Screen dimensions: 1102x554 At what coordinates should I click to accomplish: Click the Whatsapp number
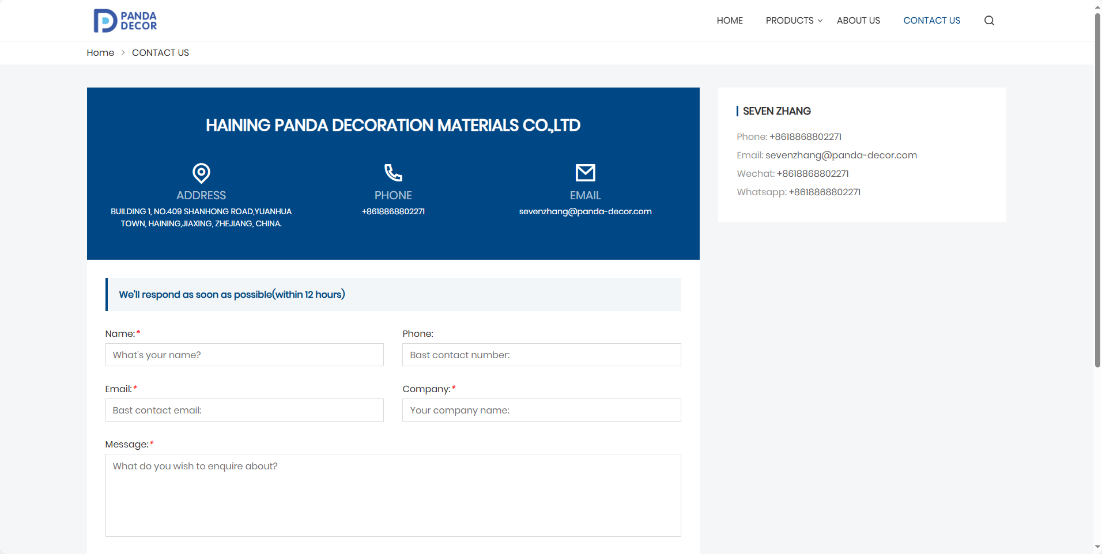[x=824, y=192]
